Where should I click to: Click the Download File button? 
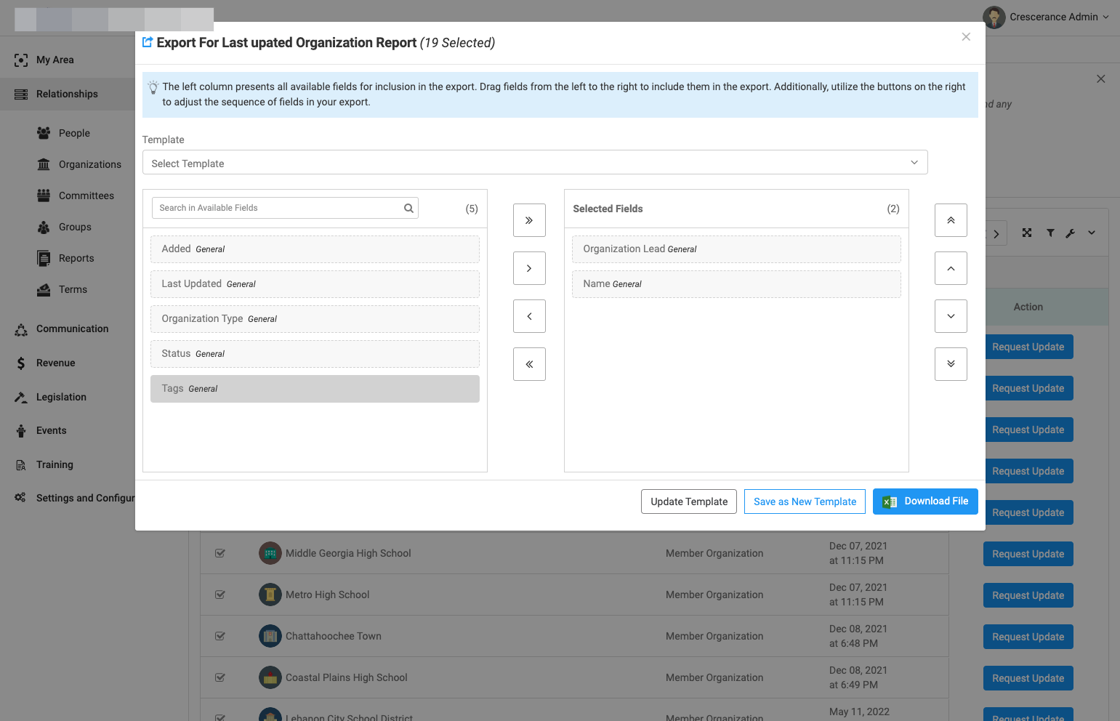pos(925,502)
